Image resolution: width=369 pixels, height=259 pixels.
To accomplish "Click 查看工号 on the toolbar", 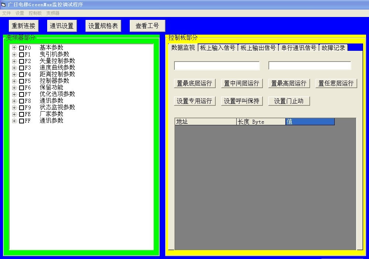I will (x=147, y=25).
